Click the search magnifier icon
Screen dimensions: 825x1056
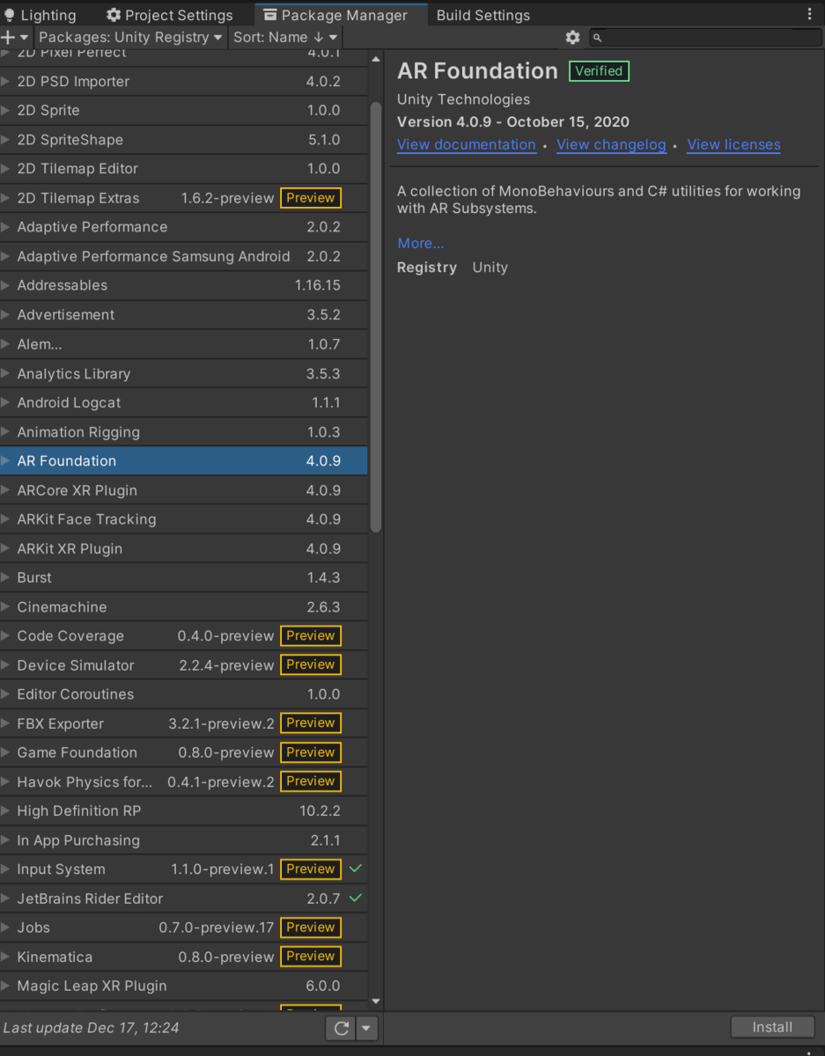coord(597,38)
